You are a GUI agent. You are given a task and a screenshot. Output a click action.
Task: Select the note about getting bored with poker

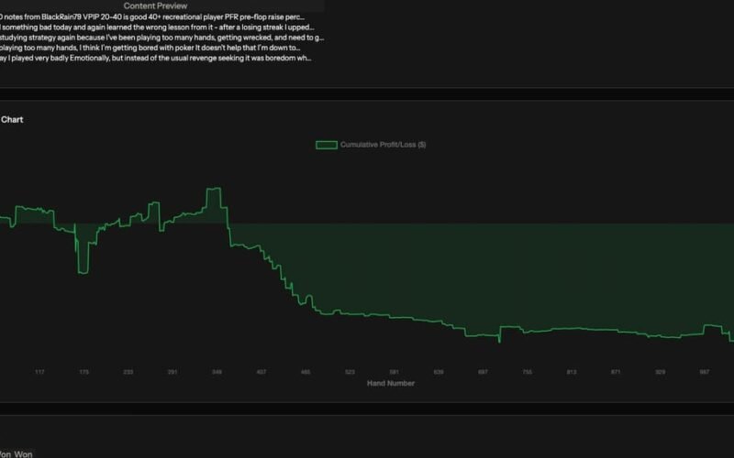(161, 48)
